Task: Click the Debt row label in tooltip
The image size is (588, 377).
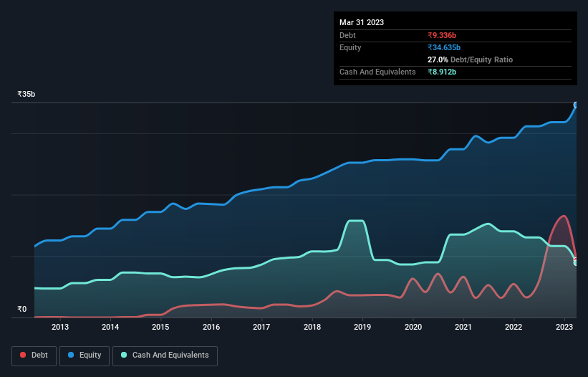Action: point(347,35)
